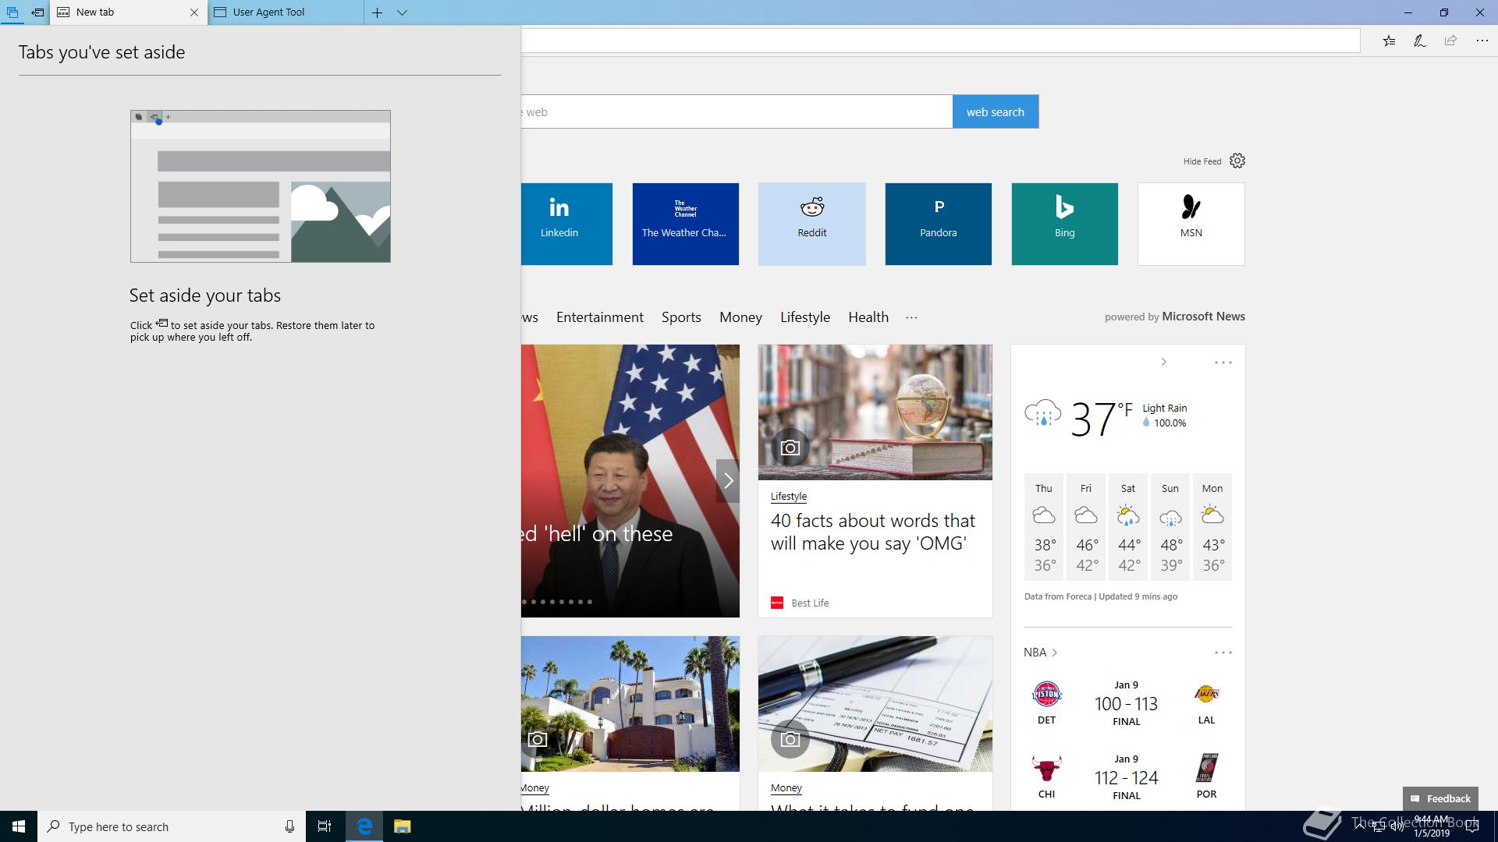Open the MSN top site tile
The height and width of the screenshot is (842, 1498).
coord(1191,224)
